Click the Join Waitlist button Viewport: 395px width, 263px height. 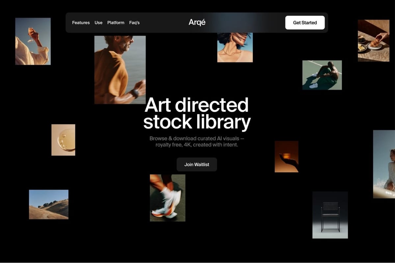pos(197,164)
